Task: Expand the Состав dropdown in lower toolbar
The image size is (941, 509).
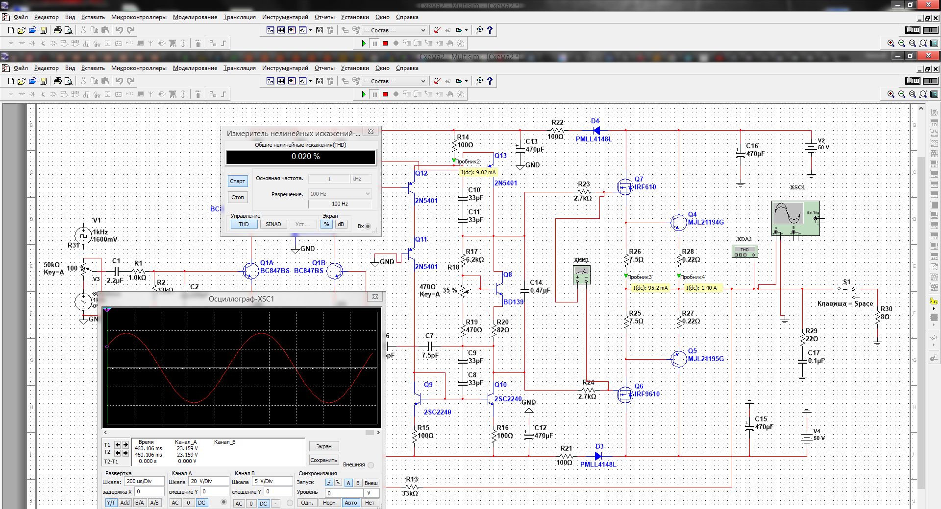Action: pos(423,81)
